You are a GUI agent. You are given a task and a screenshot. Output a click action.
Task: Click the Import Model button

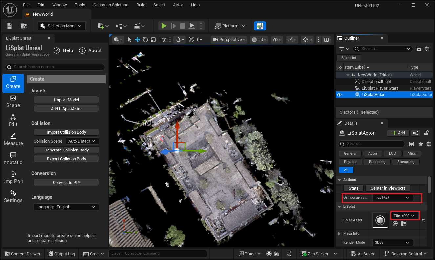click(x=67, y=100)
